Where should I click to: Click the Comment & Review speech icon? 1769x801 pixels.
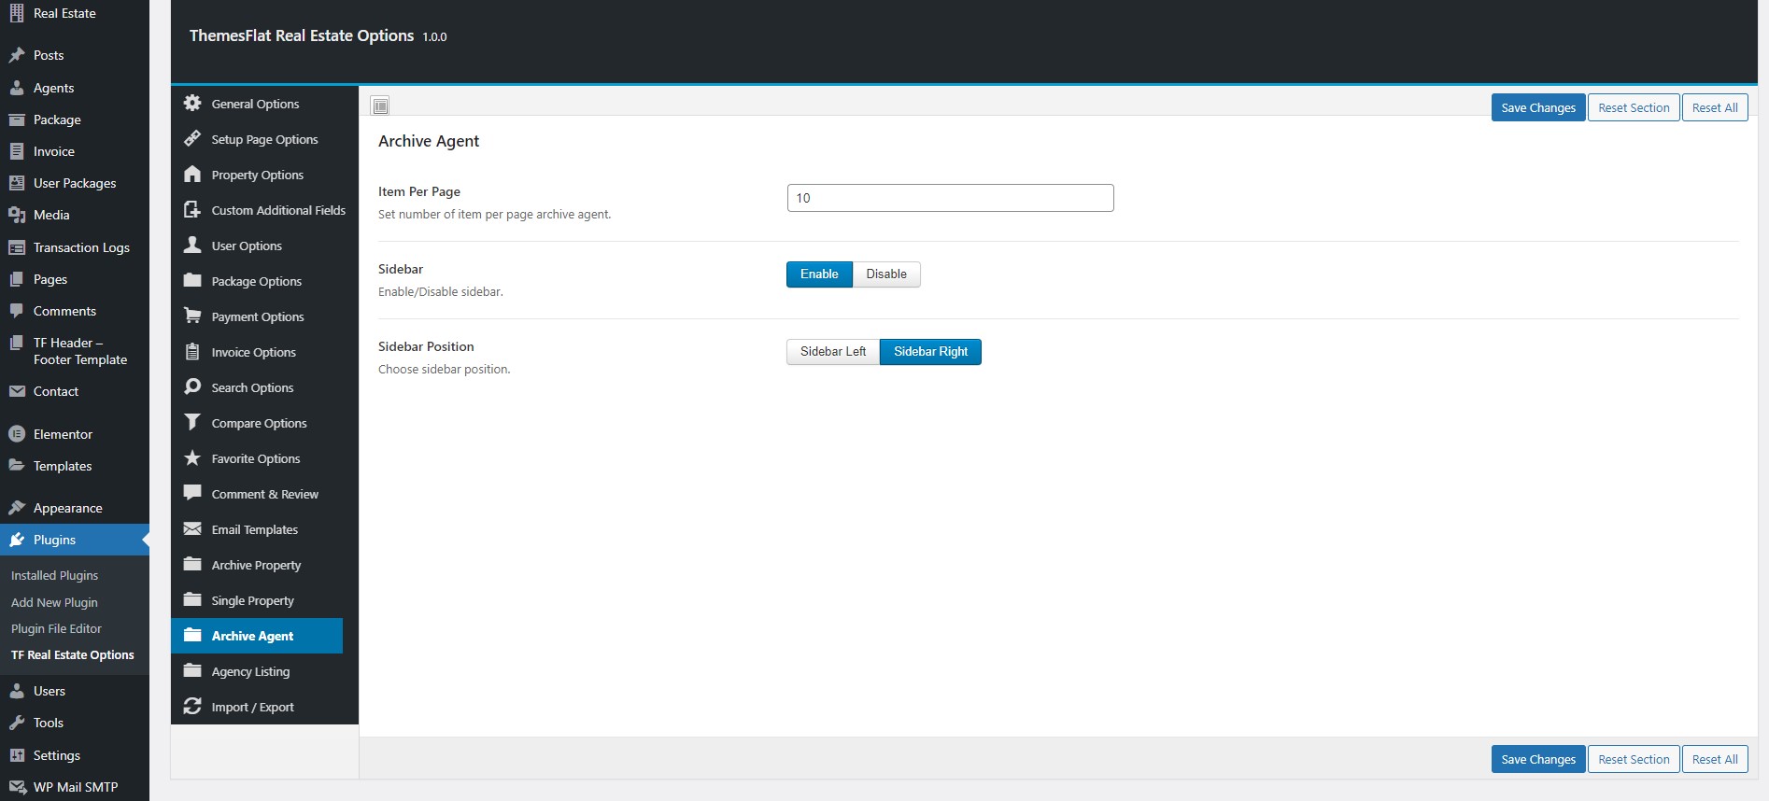(192, 494)
